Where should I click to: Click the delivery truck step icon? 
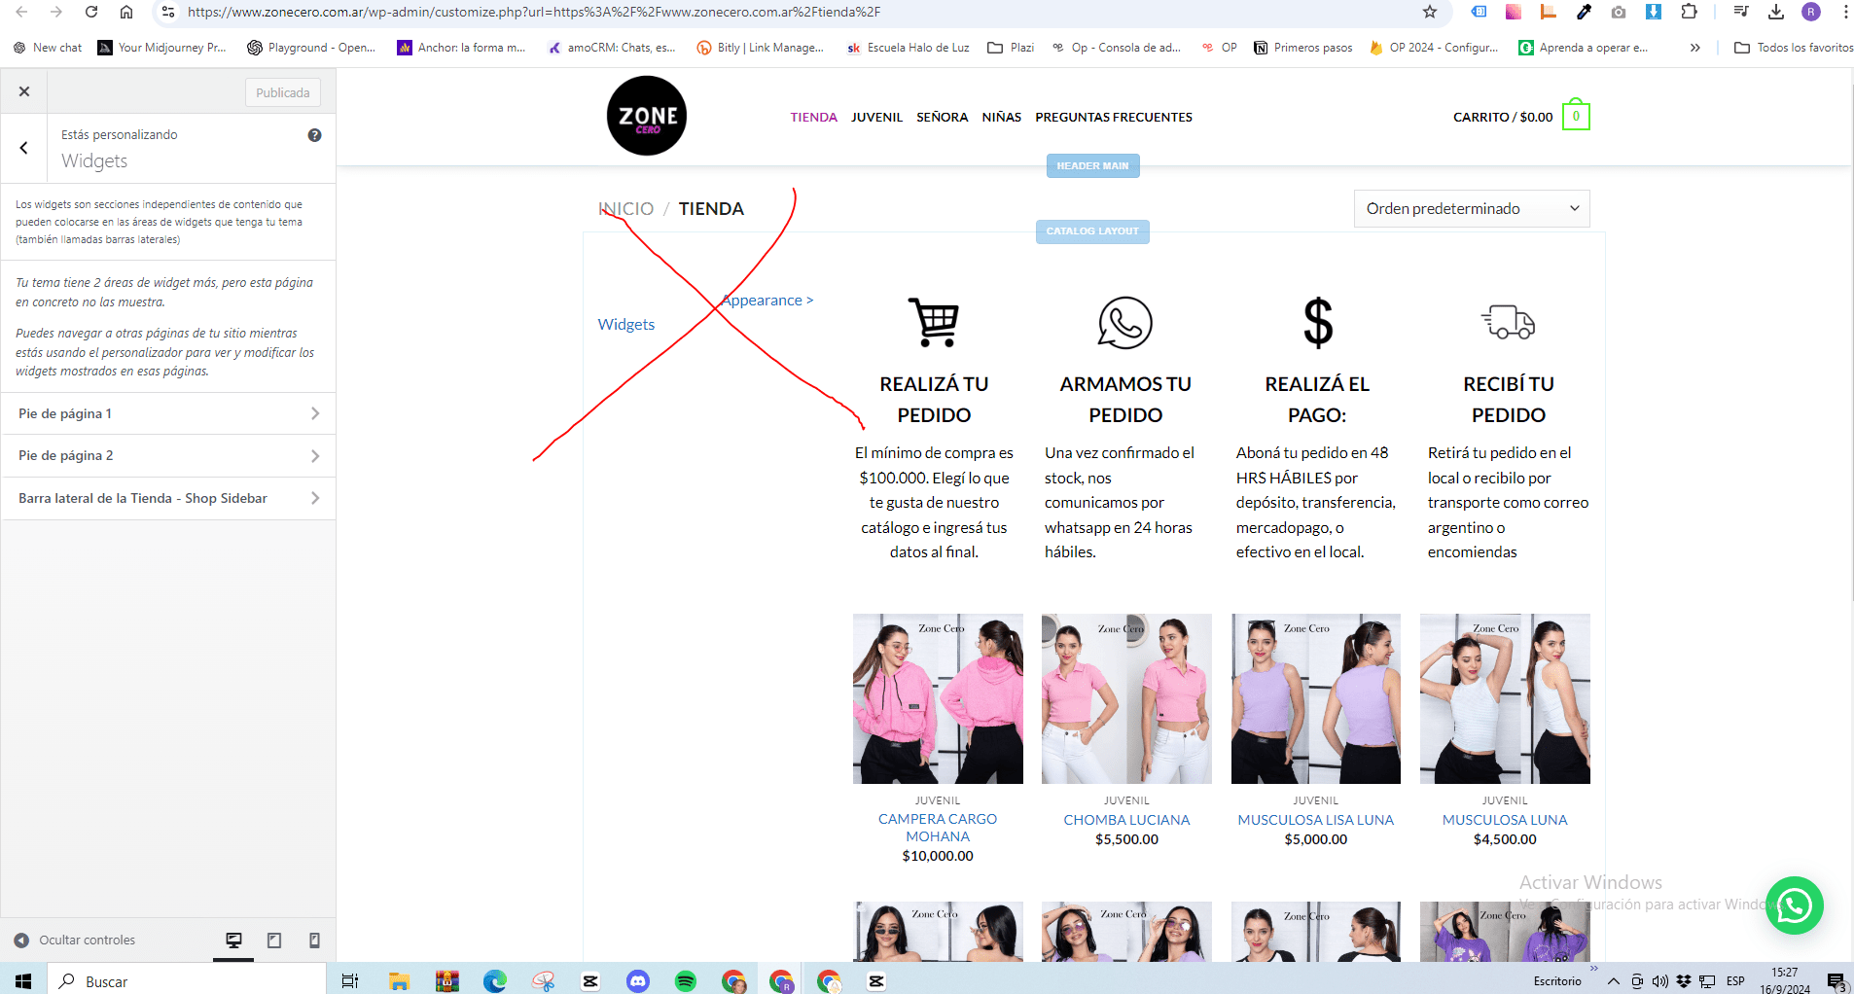click(x=1508, y=322)
